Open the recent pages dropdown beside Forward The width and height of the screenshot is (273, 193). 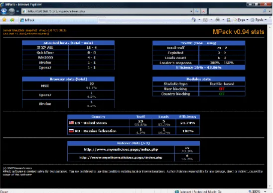click(x=17, y=11)
